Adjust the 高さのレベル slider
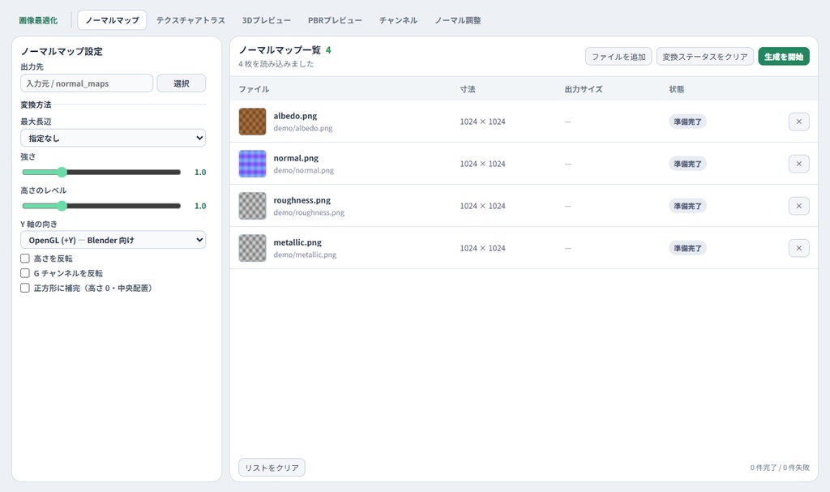Screen dimensions: 830x492 (101, 206)
